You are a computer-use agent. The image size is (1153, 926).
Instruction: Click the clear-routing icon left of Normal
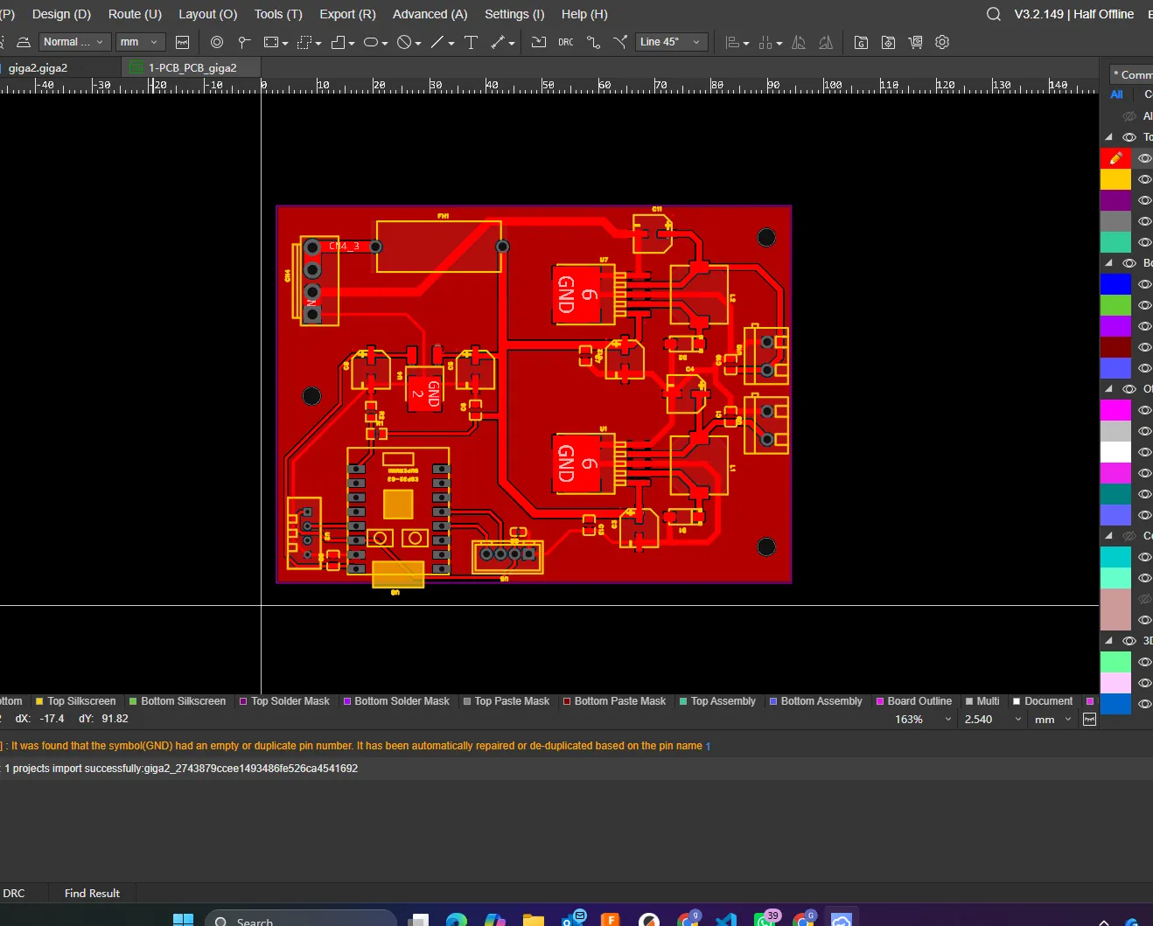click(24, 42)
